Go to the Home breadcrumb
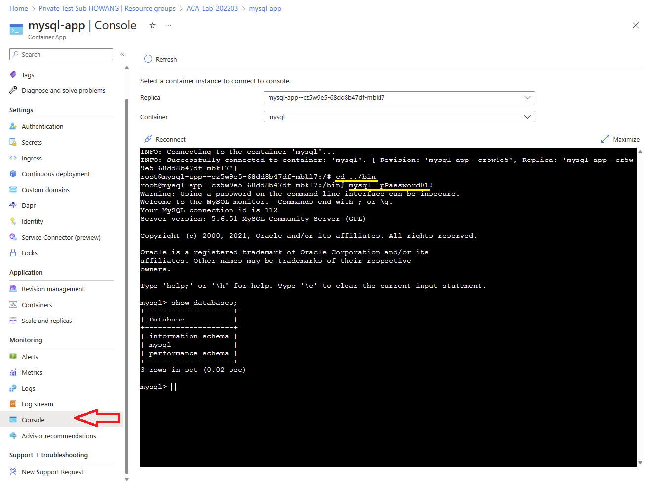The height and width of the screenshot is (481, 653). (x=19, y=8)
